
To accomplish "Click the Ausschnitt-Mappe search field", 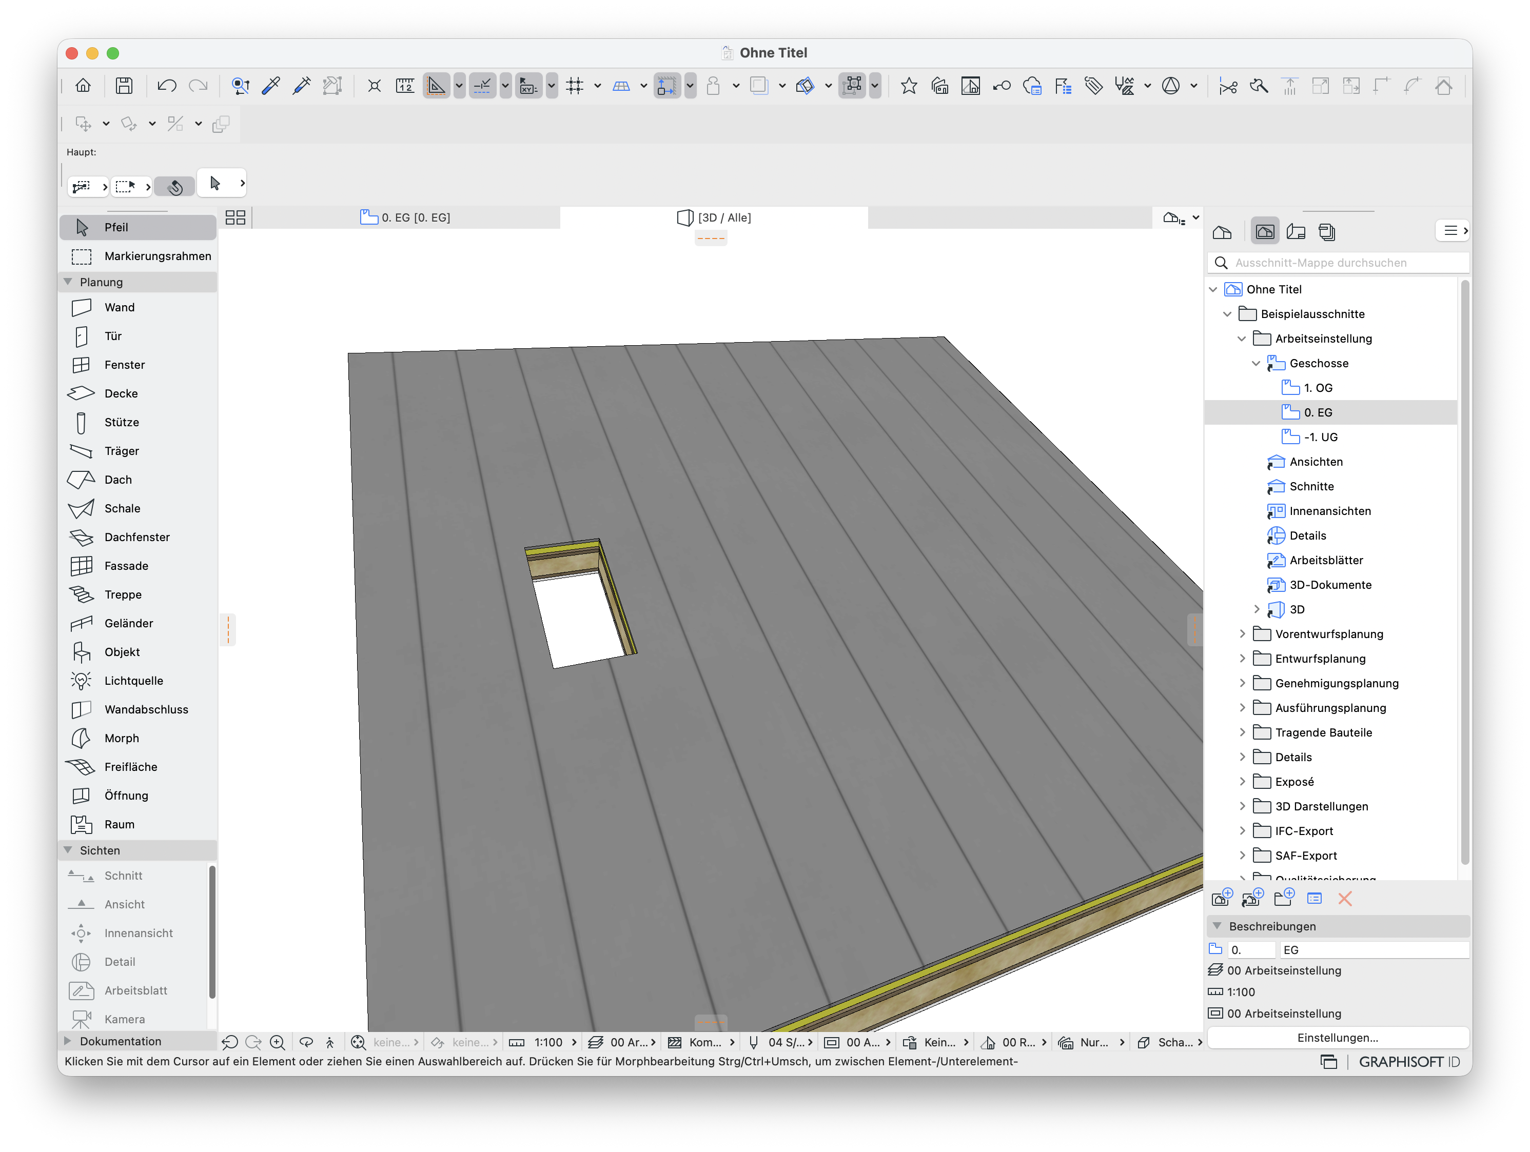I will coord(1338,263).
